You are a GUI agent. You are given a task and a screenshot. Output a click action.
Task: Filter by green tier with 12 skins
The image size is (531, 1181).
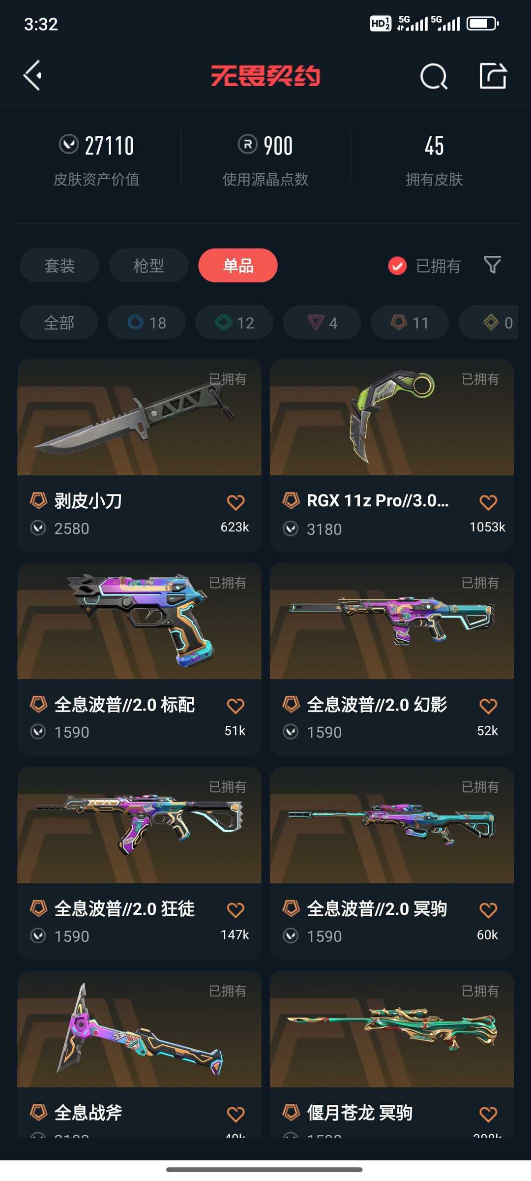(234, 323)
